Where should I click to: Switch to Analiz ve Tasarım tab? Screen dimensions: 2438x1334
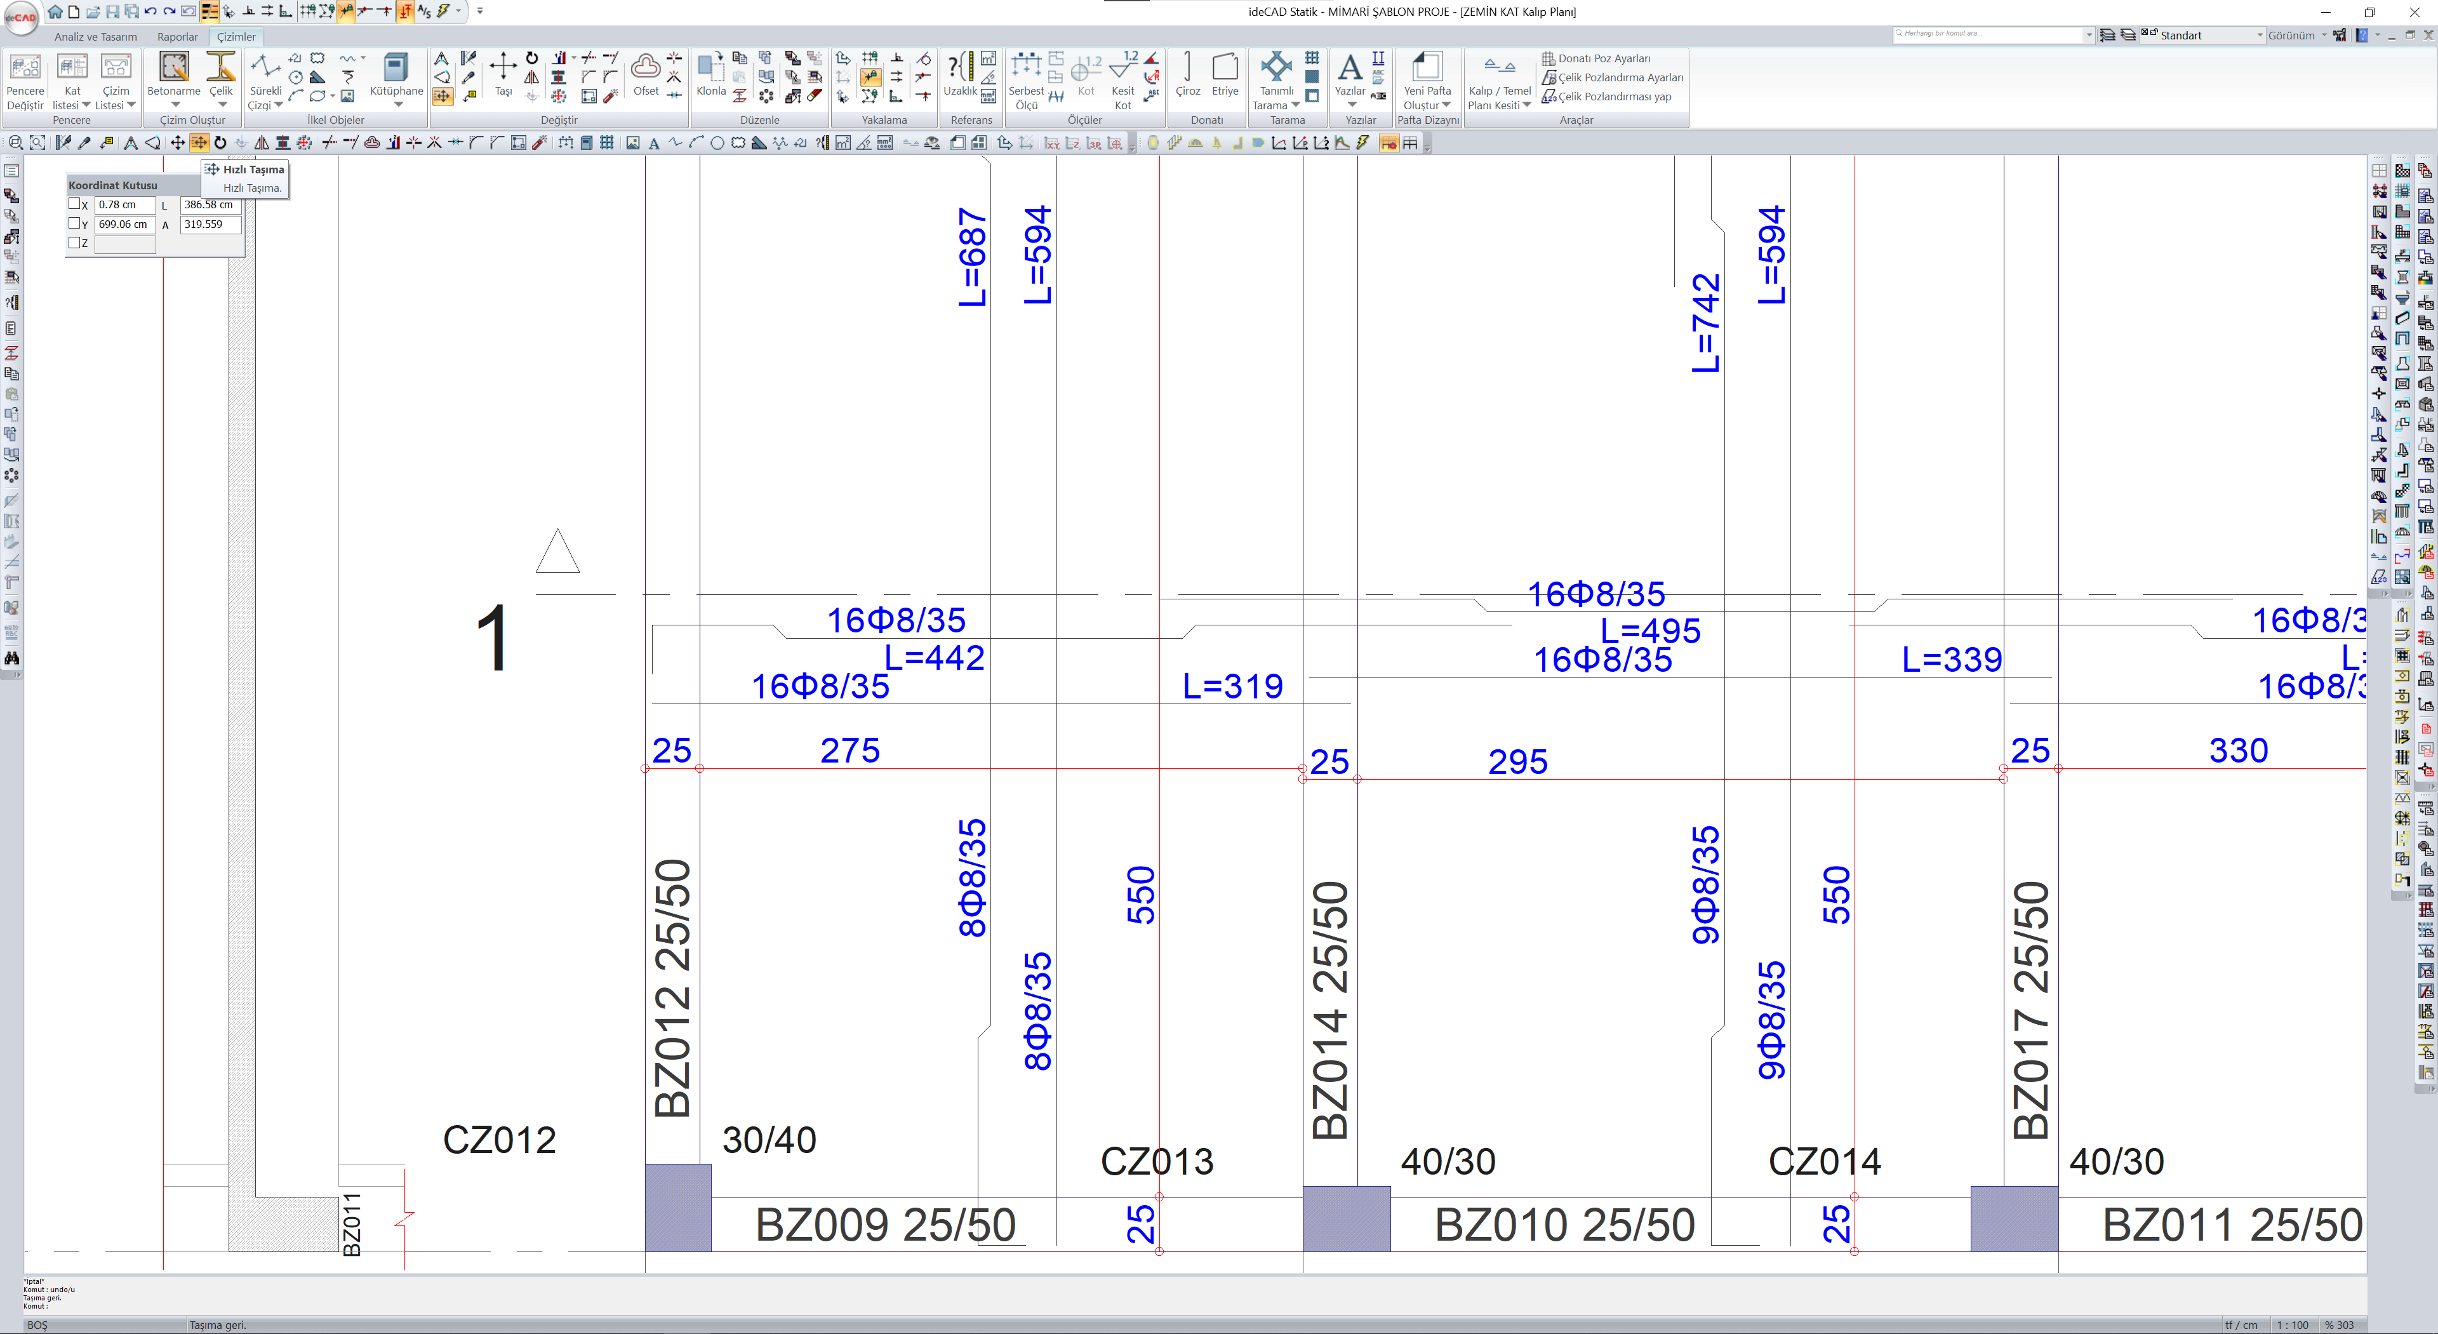pos(95,37)
